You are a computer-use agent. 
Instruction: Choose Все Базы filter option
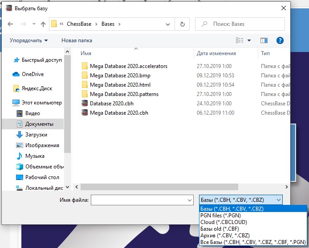pos(253,242)
